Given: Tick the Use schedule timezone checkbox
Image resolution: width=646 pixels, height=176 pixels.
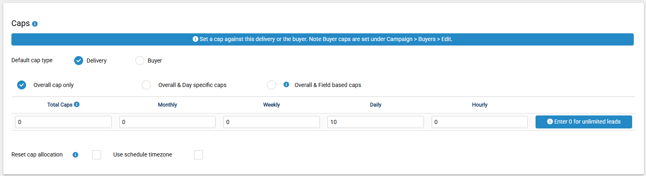Looking at the screenshot, I should (x=198, y=155).
